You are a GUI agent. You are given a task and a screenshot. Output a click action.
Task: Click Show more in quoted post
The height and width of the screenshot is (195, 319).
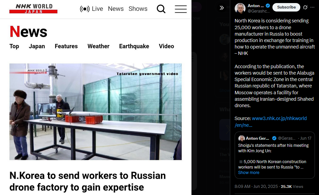coord(249,173)
